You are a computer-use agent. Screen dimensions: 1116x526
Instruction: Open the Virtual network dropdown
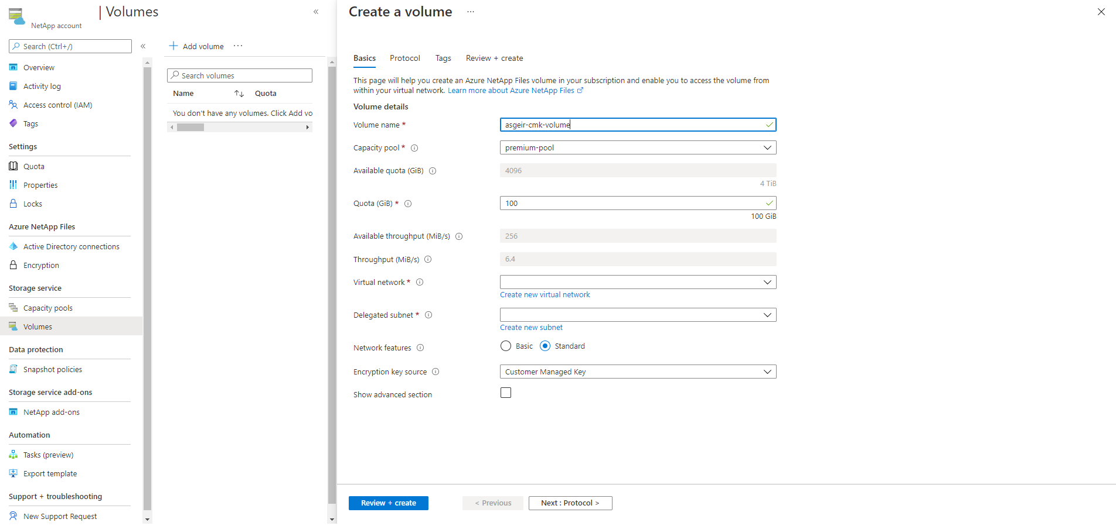tap(638, 282)
